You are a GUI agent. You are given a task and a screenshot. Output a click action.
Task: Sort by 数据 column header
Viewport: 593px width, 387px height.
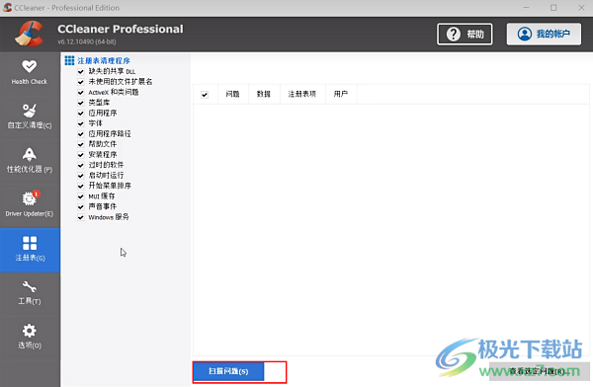(264, 94)
